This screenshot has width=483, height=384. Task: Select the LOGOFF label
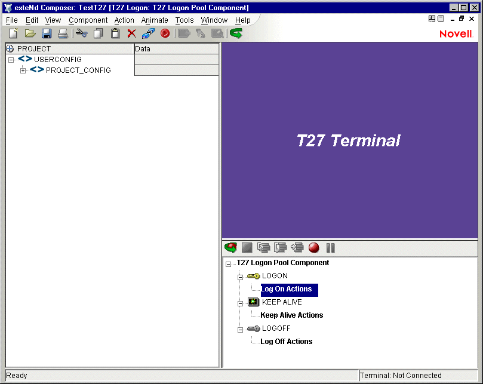[276, 328]
